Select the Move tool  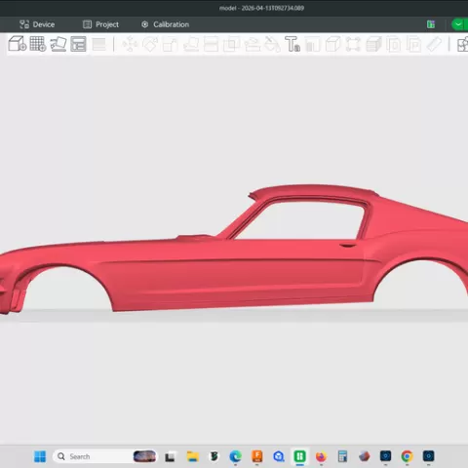[x=130, y=44]
